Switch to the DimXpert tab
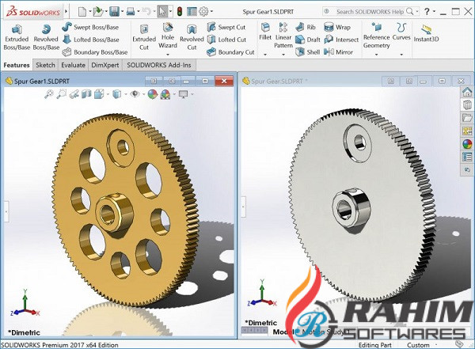This screenshot has width=475, height=349. (105, 65)
